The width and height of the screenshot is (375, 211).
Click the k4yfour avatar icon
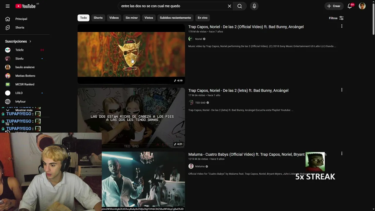(8, 101)
